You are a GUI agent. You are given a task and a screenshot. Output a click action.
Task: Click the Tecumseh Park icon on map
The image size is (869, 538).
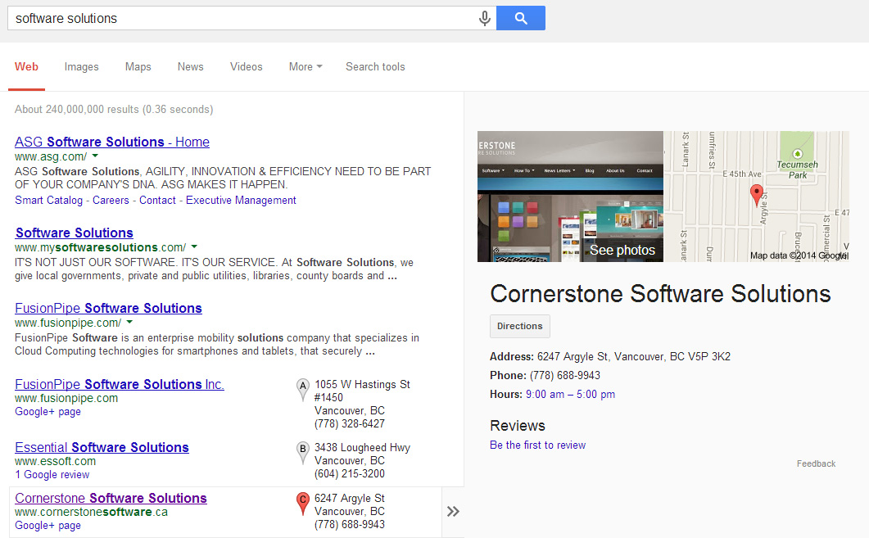click(x=798, y=153)
